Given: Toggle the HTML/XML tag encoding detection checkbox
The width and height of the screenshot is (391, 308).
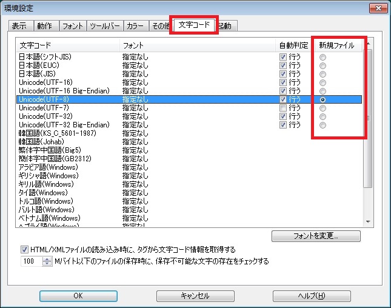Looking at the screenshot, I should [x=25, y=249].
